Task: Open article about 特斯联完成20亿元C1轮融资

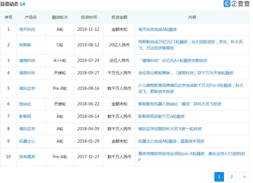Action: click(x=191, y=45)
